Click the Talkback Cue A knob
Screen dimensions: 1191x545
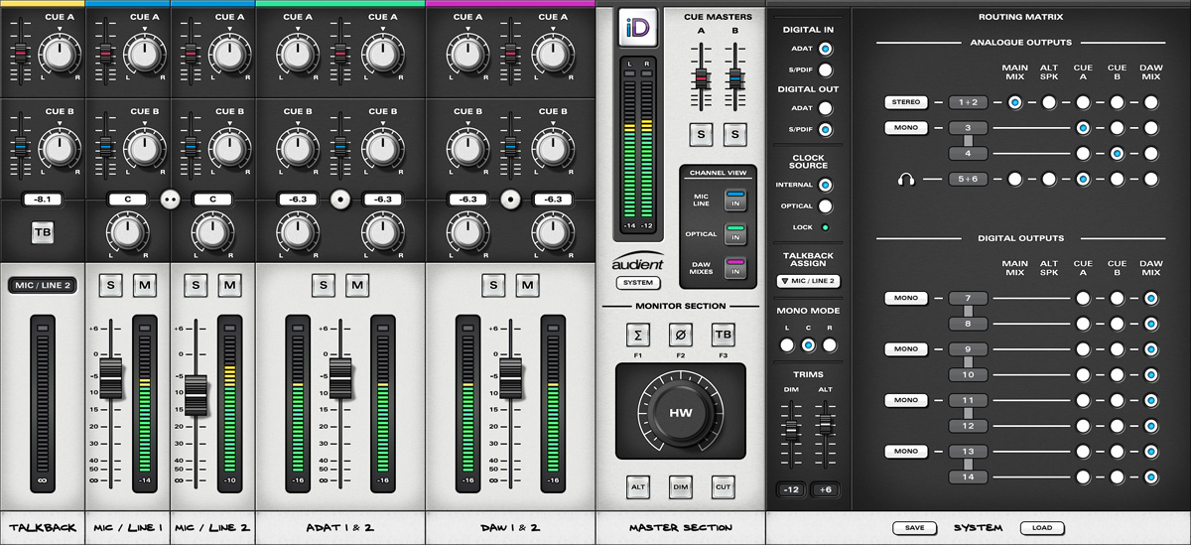pos(59,54)
